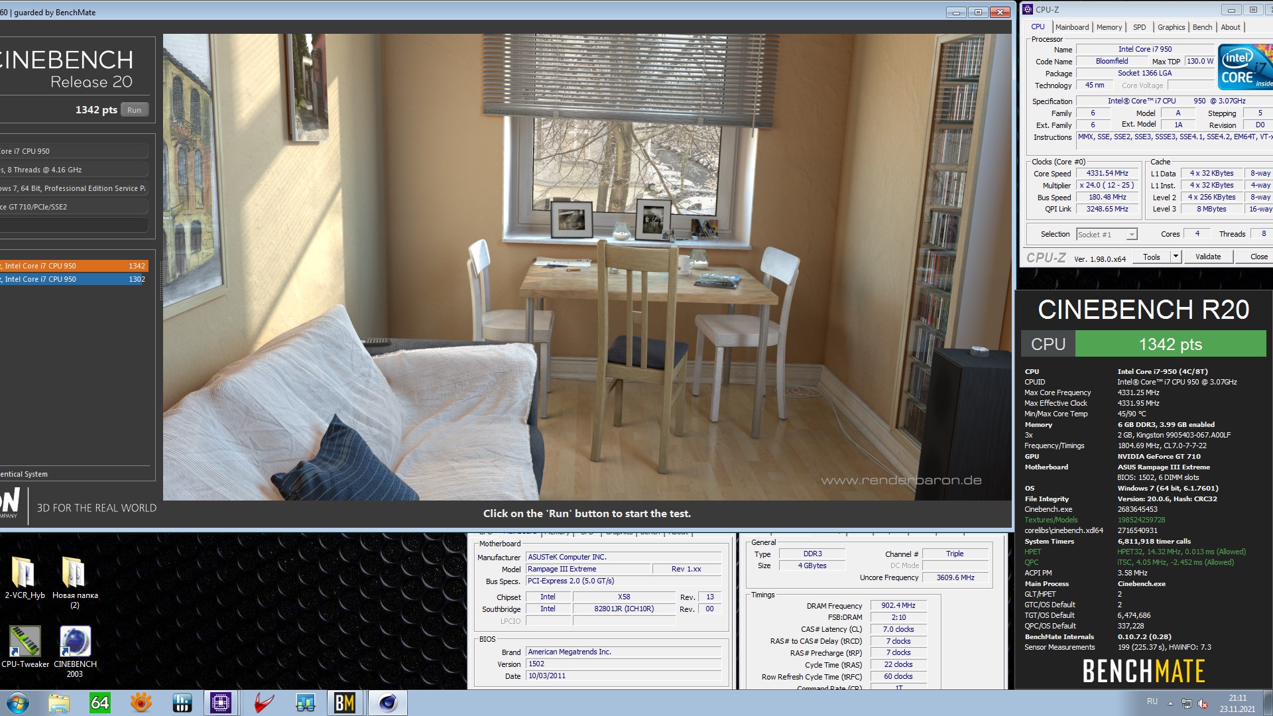Open the taskbar clock showing 21:11
Screen dimensions: 1273x716
1237,703
